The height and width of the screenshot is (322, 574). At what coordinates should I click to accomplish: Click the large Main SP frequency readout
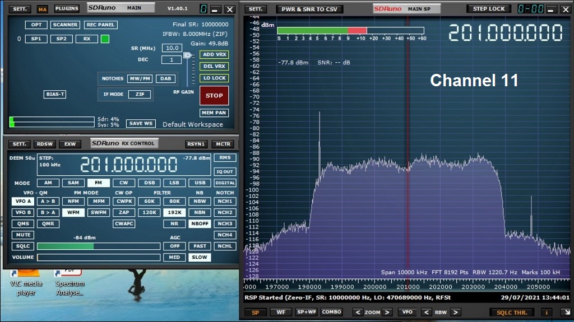click(506, 32)
